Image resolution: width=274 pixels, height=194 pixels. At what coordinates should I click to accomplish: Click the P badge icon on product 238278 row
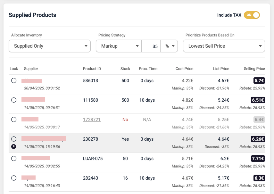(14, 147)
